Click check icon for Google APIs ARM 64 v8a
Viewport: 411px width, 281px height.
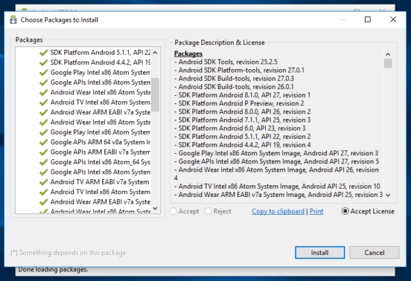tap(44, 142)
